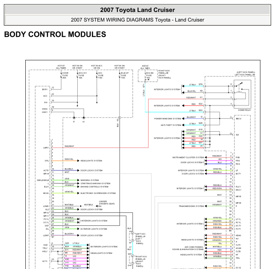Click the "AIR CONDITIONING" label

coord(194,247)
